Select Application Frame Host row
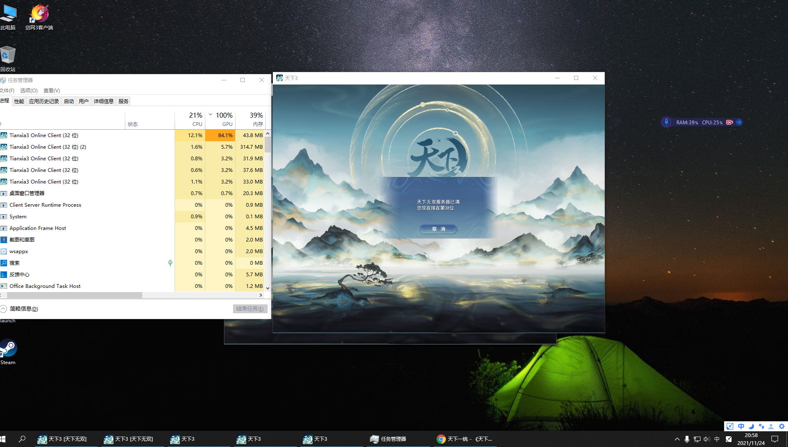 pos(132,228)
